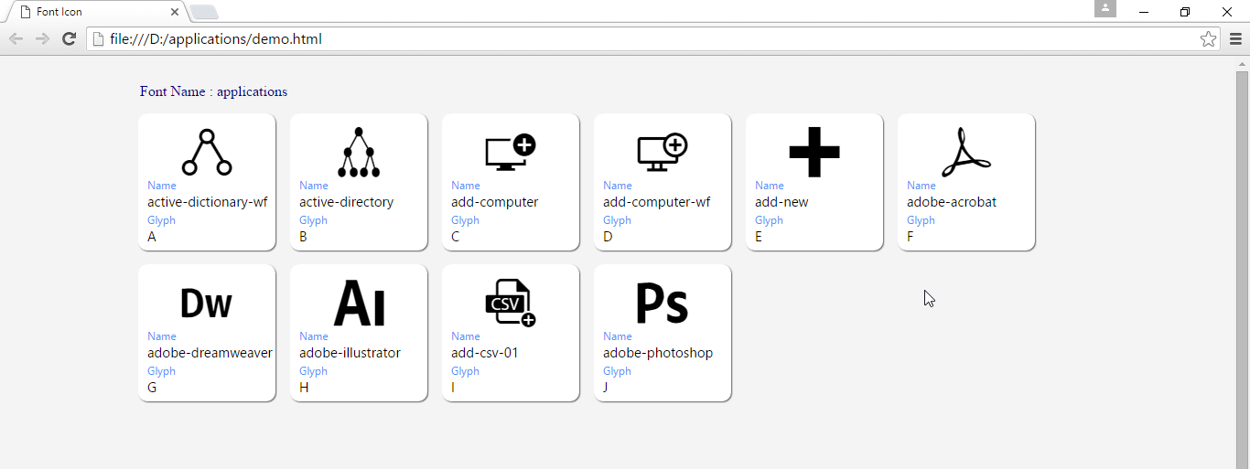Image resolution: width=1250 pixels, height=469 pixels.
Task: Click the "active-directory" name text
Action: tap(346, 202)
